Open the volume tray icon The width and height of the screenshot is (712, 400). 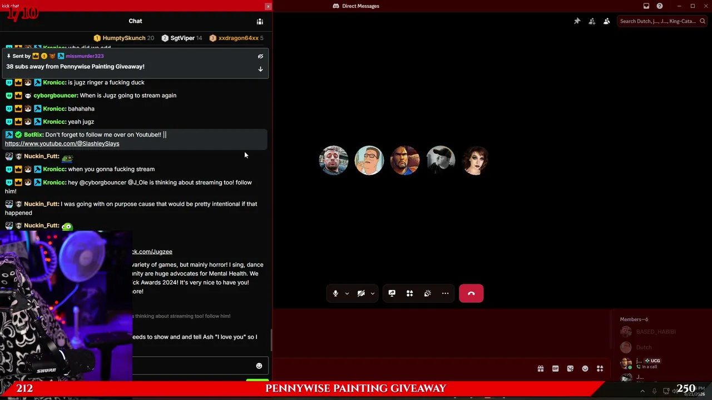(674, 391)
